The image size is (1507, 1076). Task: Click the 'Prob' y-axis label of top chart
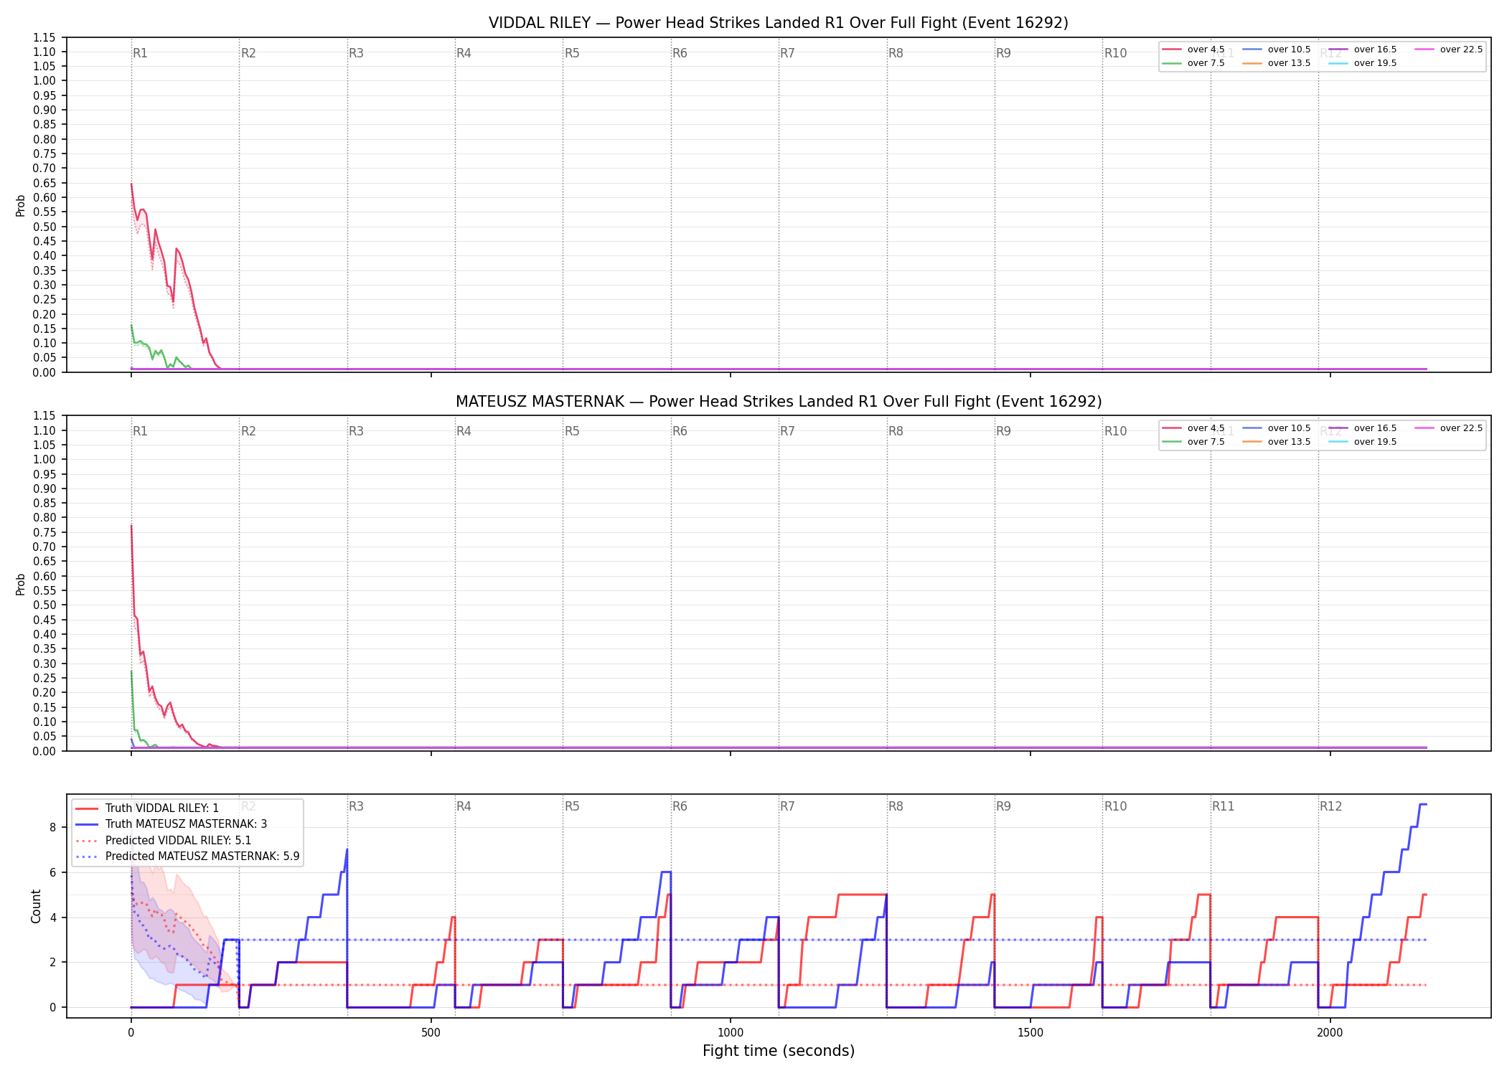21,205
